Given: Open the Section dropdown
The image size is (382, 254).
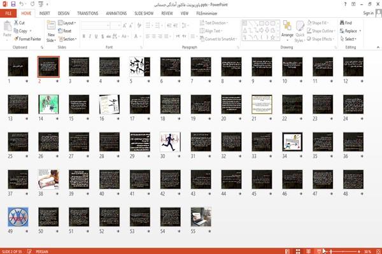Looking at the screenshot, I should [x=67, y=39].
